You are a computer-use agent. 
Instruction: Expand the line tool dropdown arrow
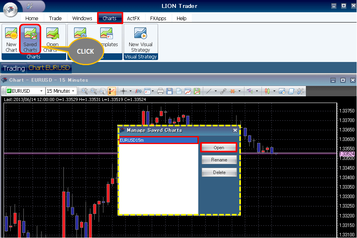[x=216, y=91]
